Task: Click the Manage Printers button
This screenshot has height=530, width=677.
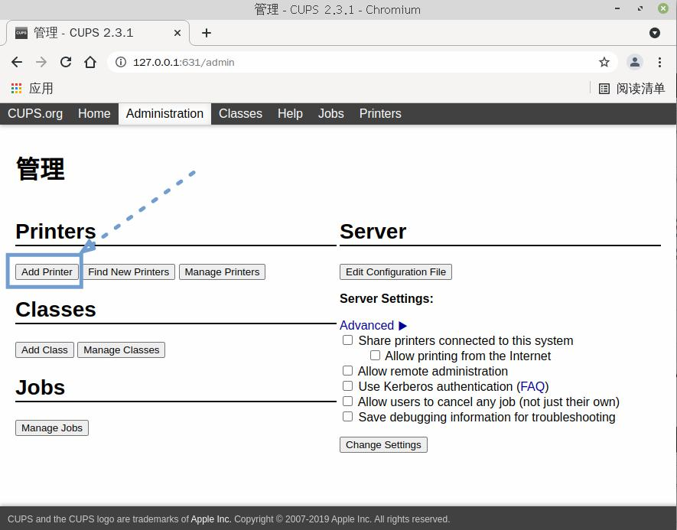Action: [x=222, y=272]
